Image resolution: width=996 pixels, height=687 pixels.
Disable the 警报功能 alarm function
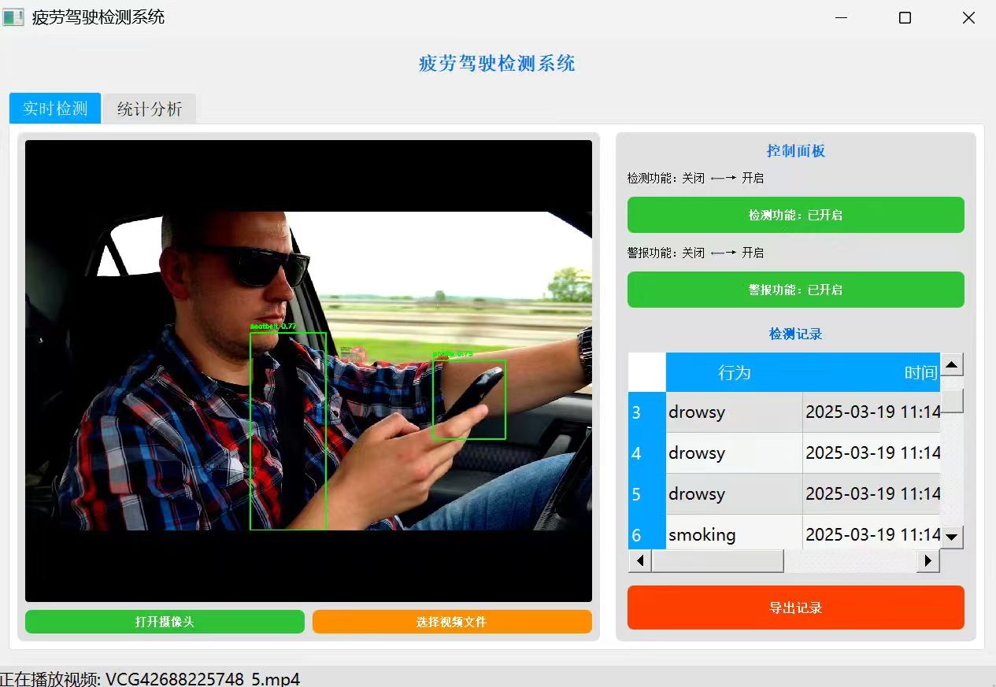tap(795, 290)
